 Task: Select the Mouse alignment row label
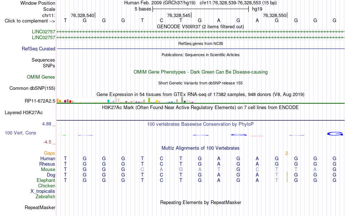pos(48,170)
